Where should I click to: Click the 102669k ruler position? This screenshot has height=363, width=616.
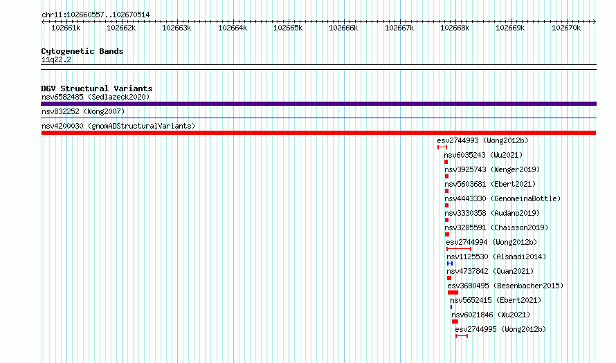(510, 28)
